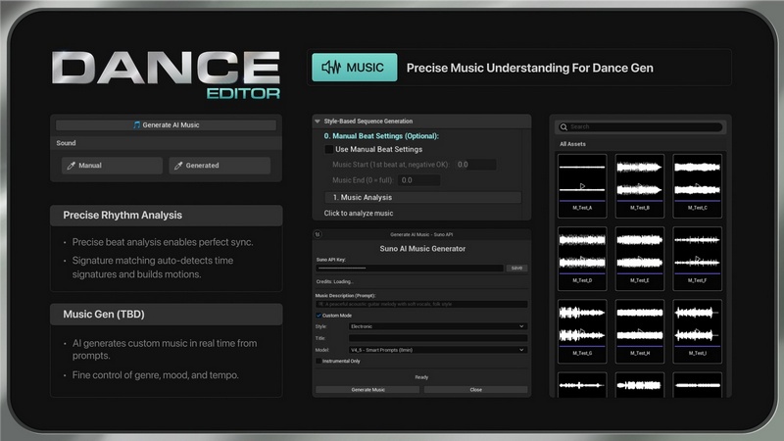This screenshot has height=441, width=784.
Task: Click the eyedropper icon beside Generated
Action: pos(179,166)
